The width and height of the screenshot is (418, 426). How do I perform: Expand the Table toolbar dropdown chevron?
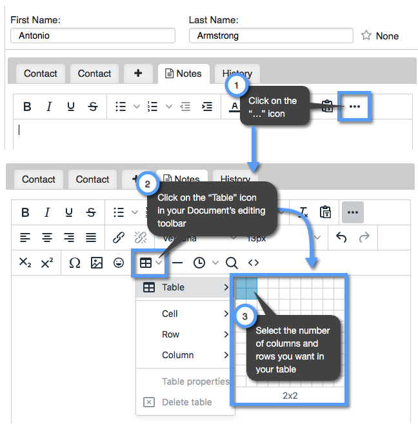point(159,263)
